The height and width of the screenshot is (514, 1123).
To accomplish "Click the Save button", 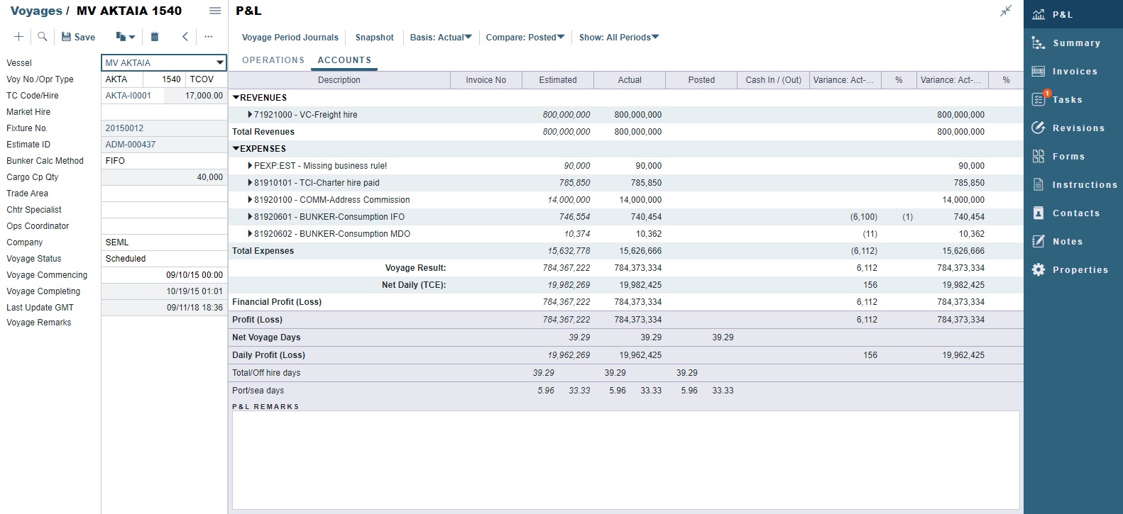I will coord(78,37).
